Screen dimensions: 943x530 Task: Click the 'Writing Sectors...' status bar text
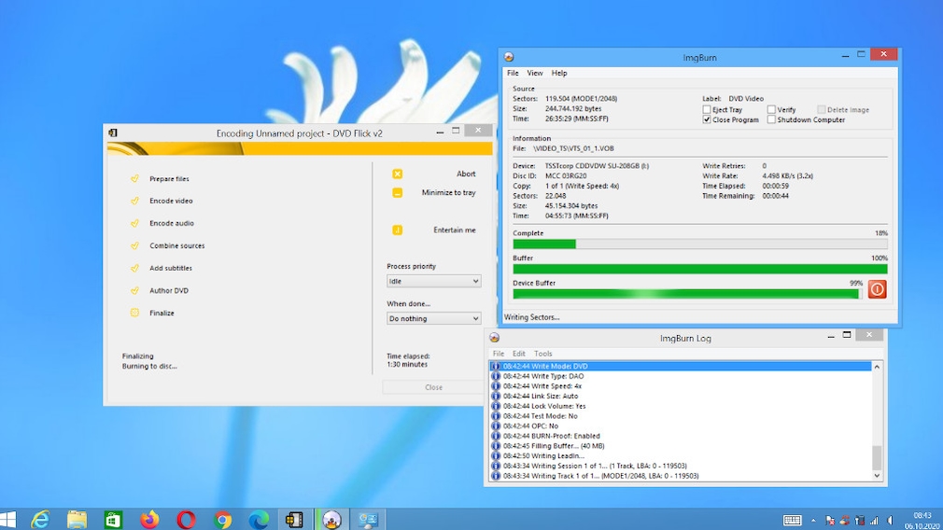[531, 317]
